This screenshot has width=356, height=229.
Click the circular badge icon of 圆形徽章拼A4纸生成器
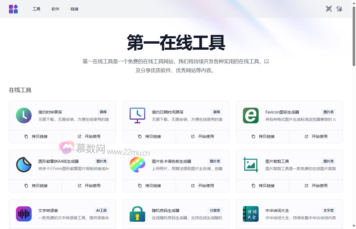[x=24, y=165]
